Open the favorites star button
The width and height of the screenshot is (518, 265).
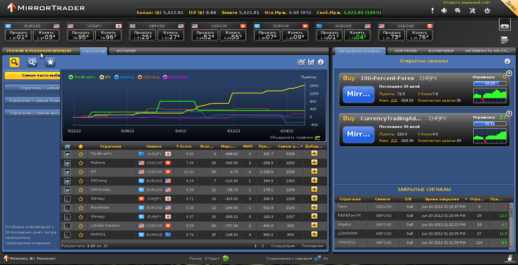(50, 62)
